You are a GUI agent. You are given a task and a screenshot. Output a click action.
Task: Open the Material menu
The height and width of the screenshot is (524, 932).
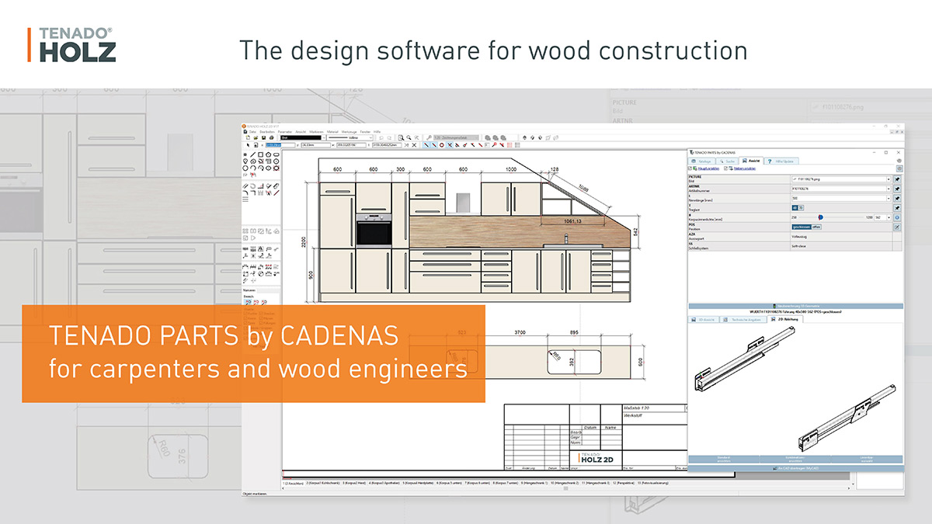pyautogui.click(x=332, y=132)
